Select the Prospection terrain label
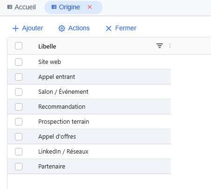The width and height of the screenshot is (211, 189). [x=63, y=122]
